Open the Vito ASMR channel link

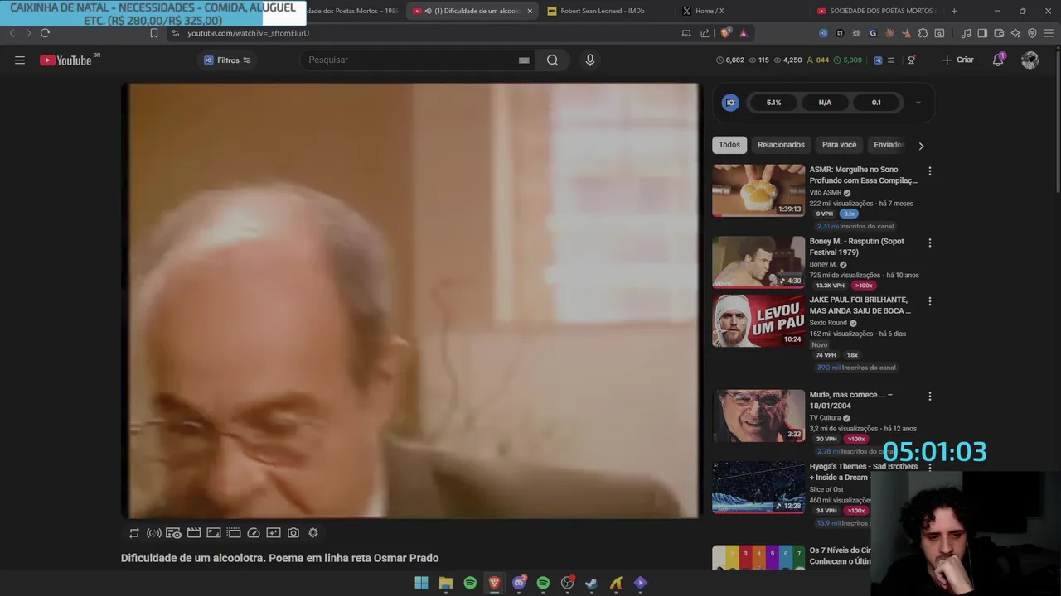coord(826,193)
